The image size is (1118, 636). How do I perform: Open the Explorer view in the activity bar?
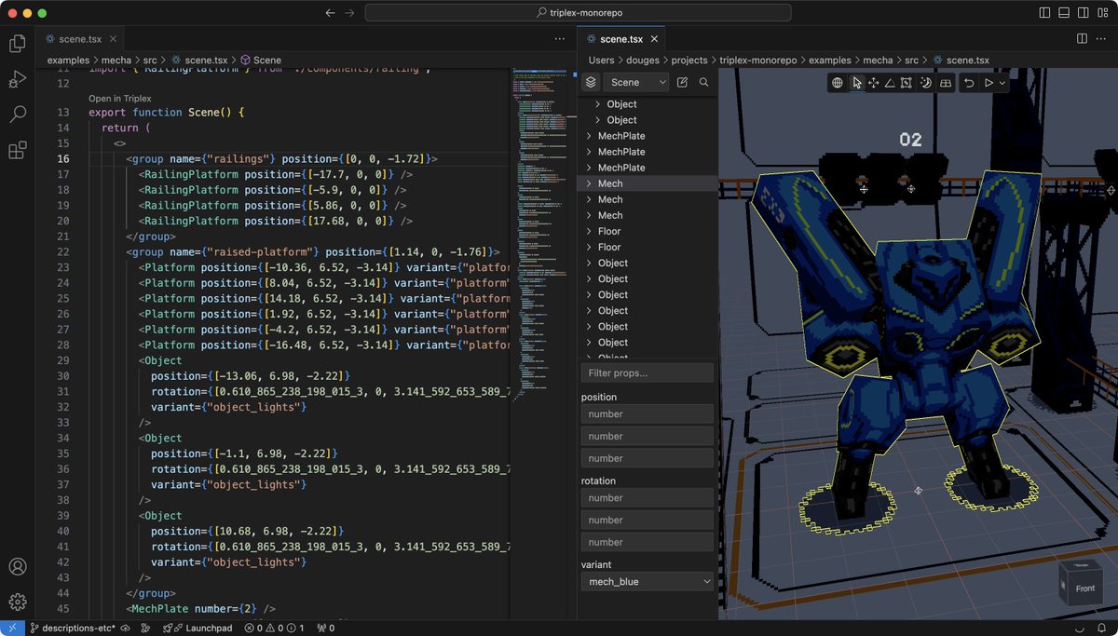pyautogui.click(x=17, y=43)
